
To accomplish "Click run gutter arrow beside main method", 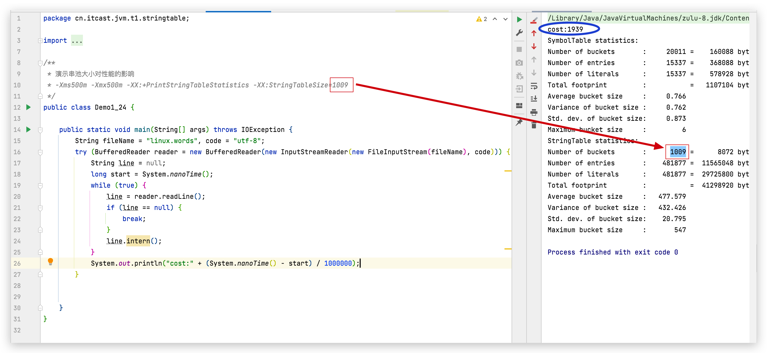I will click(29, 130).
